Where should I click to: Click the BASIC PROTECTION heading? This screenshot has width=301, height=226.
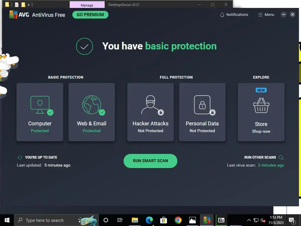coord(66,77)
